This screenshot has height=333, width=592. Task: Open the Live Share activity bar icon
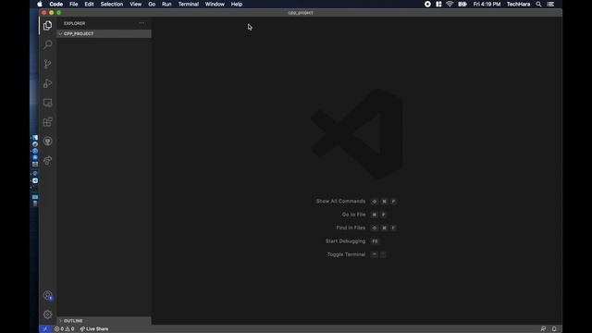(x=47, y=160)
